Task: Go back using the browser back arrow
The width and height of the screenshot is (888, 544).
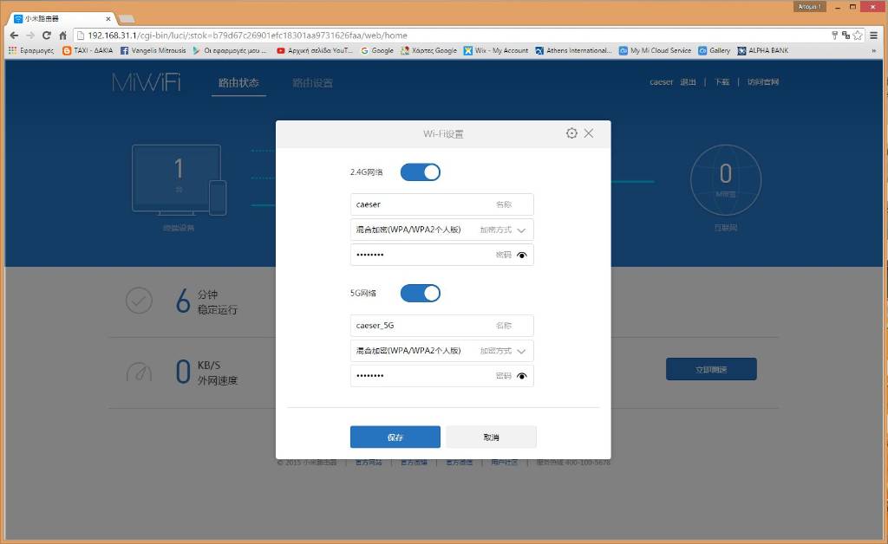Action: (x=14, y=36)
